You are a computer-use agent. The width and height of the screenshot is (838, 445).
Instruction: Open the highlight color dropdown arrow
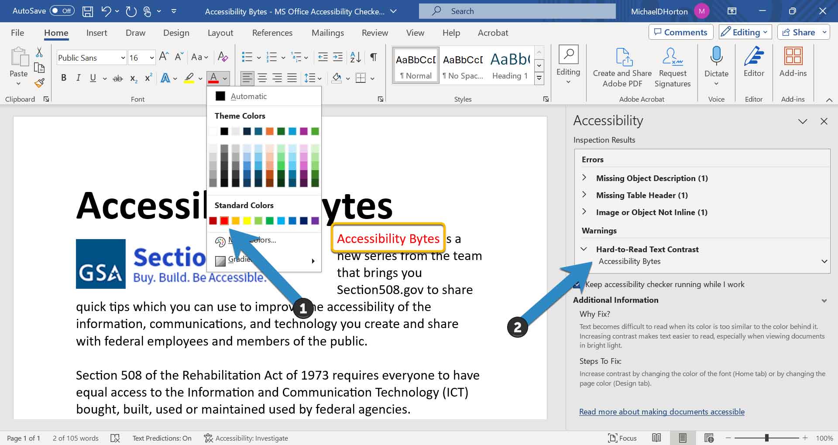200,79
